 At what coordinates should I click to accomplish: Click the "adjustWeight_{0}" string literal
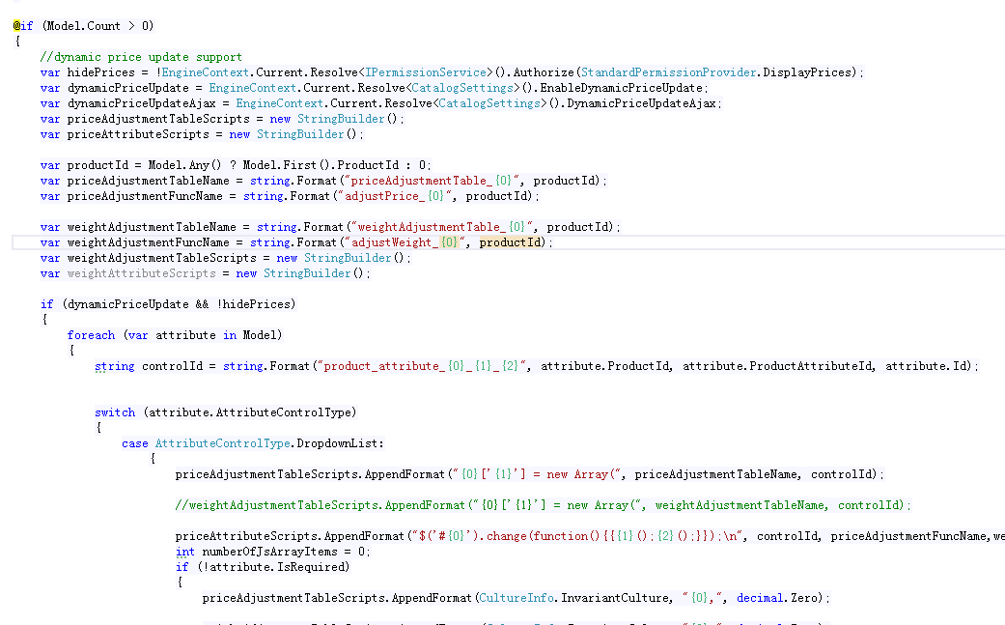pos(404,242)
